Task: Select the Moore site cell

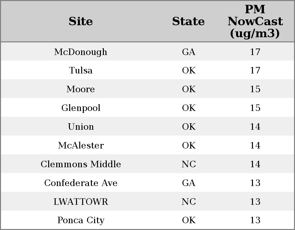Action: (81, 89)
